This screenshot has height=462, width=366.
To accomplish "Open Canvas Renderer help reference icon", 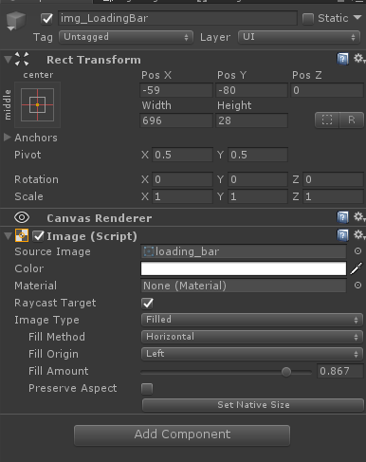I will click(342, 217).
